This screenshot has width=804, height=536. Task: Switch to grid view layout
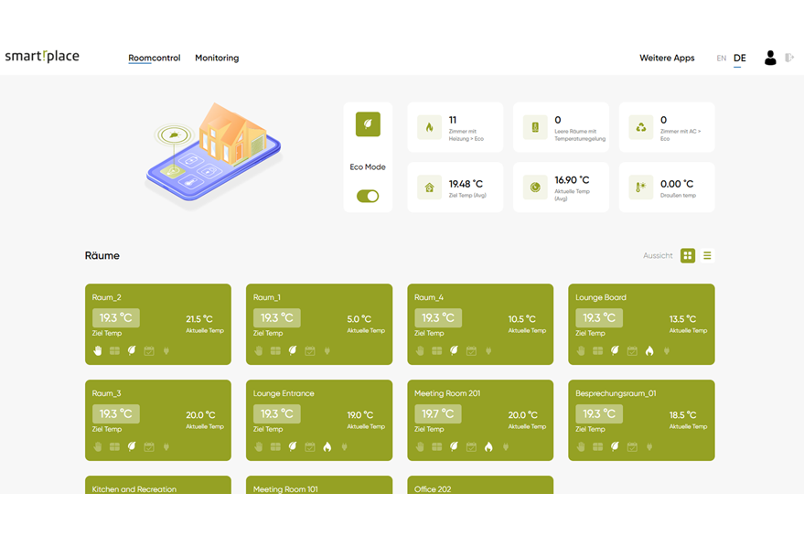tap(688, 255)
